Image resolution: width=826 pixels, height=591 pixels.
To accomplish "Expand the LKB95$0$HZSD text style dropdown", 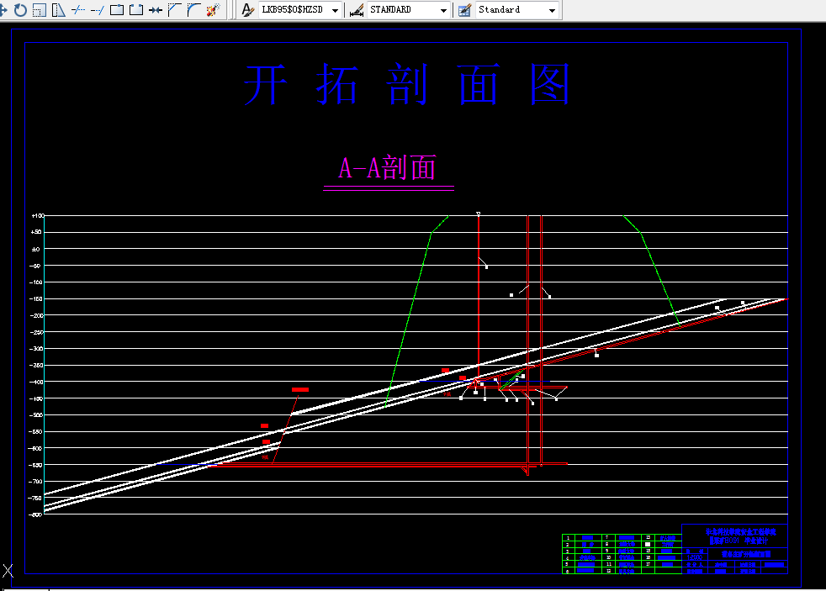I will pyautogui.click(x=335, y=10).
